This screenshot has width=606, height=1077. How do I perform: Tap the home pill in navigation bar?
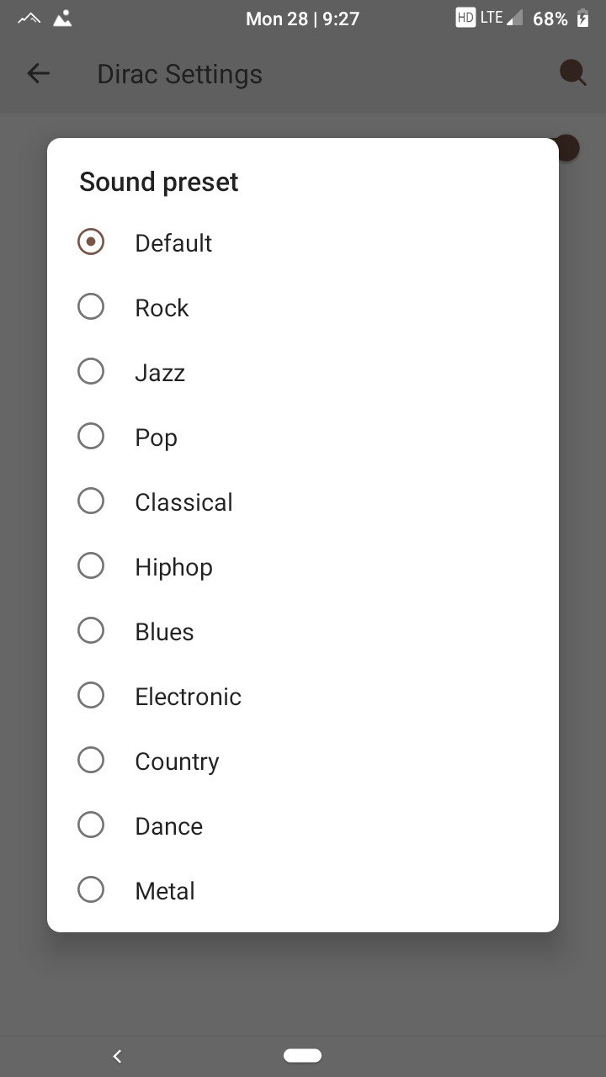(x=303, y=1055)
